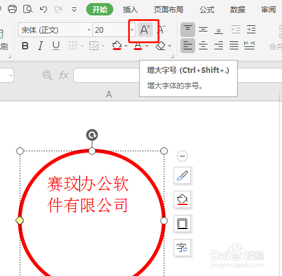
Task: Click the font size field showing 20
Action: point(111,30)
